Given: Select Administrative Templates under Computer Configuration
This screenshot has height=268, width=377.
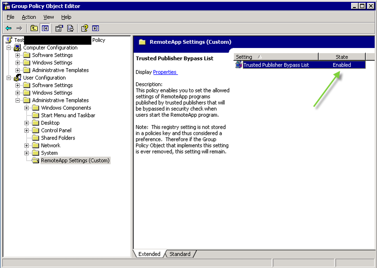Looking at the screenshot, I should click(x=60, y=70).
